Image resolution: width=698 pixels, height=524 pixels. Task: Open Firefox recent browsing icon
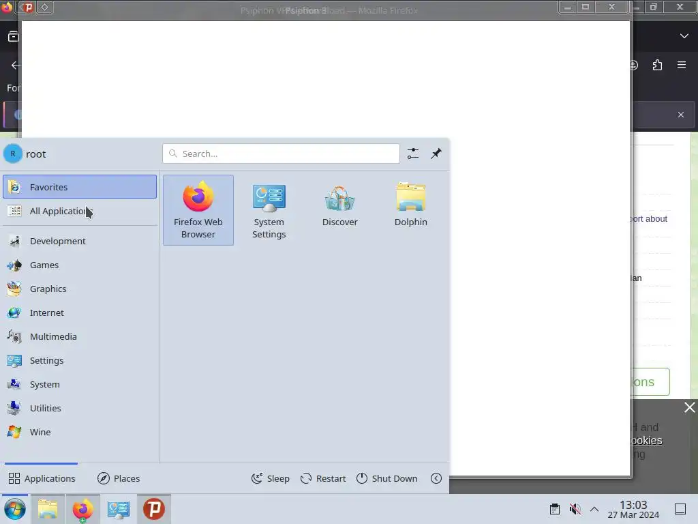pos(13,36)
